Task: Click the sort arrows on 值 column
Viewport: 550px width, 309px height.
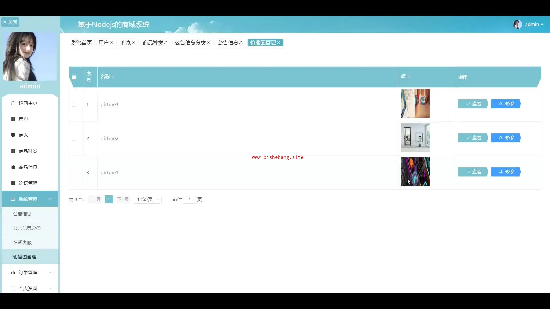Action: click(409, 77)
